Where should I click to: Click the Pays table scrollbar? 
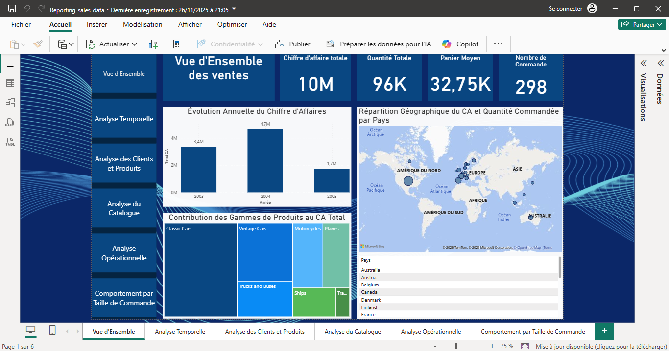560,267
